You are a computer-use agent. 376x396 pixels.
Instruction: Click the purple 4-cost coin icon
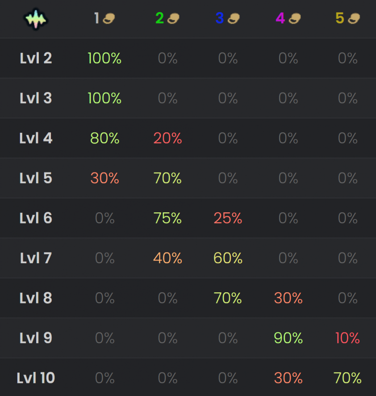click(294, 18)
